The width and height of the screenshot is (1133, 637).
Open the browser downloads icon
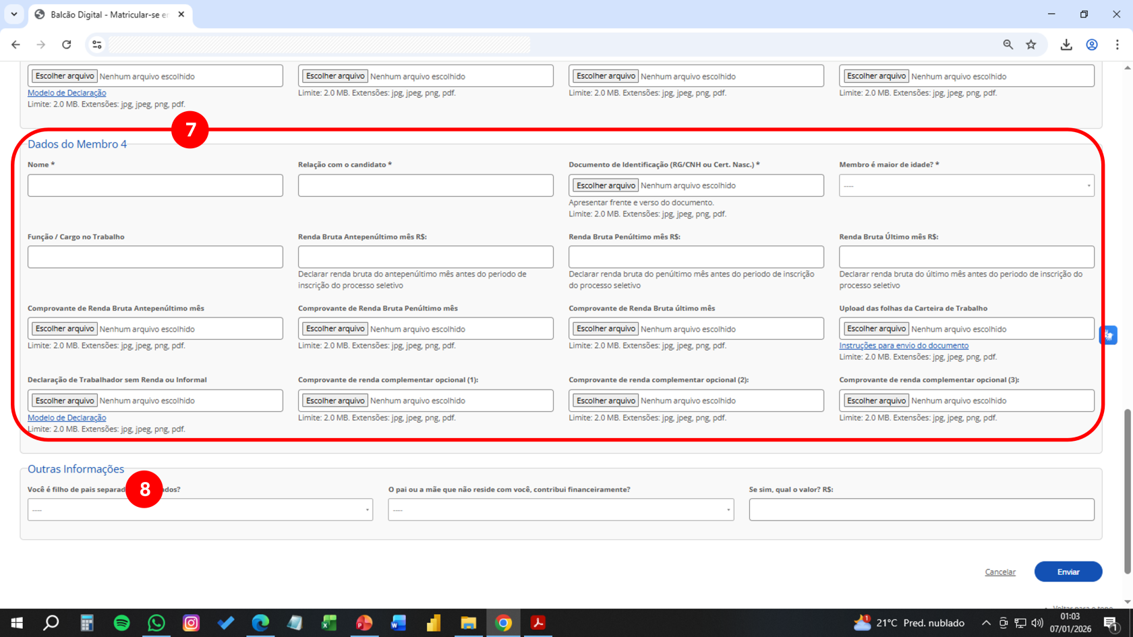(1066, 44)
